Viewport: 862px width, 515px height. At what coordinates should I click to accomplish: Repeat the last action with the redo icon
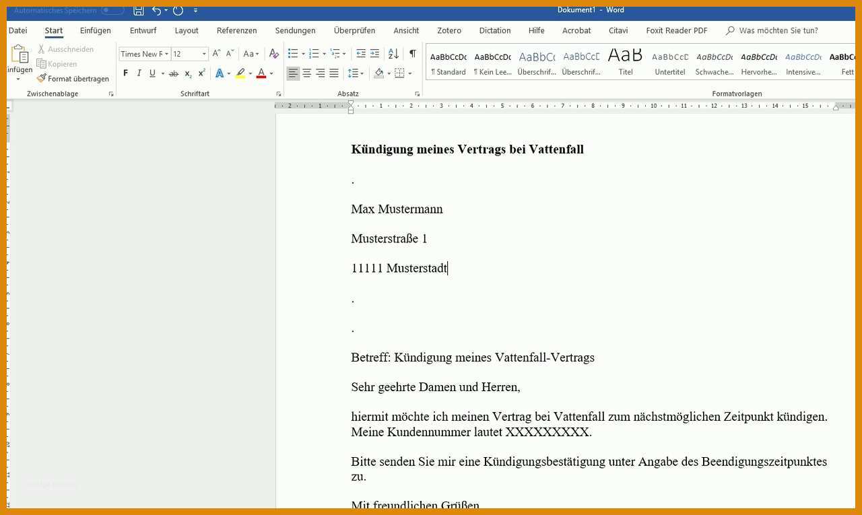(178, 10)
